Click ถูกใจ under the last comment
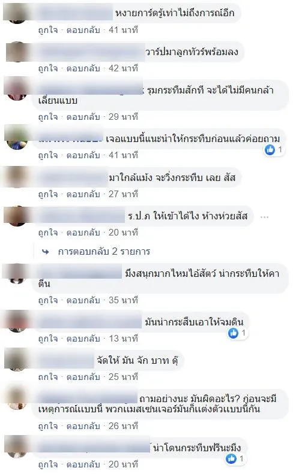 [48, 464]
